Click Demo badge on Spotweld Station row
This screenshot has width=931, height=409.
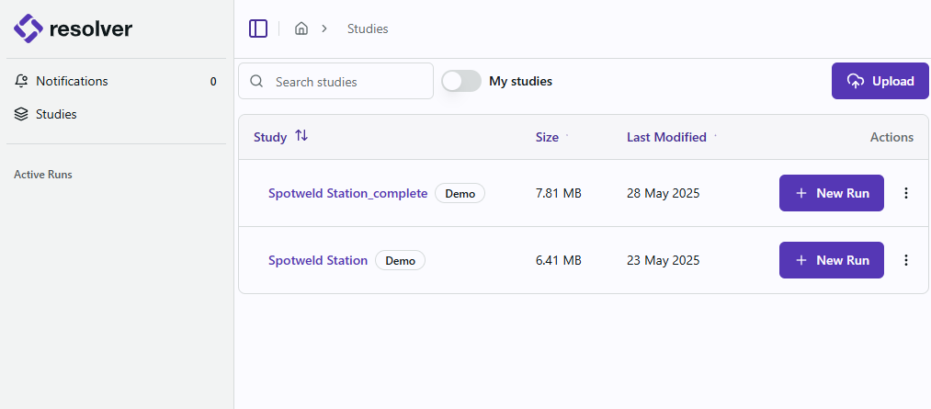point(400,260)
